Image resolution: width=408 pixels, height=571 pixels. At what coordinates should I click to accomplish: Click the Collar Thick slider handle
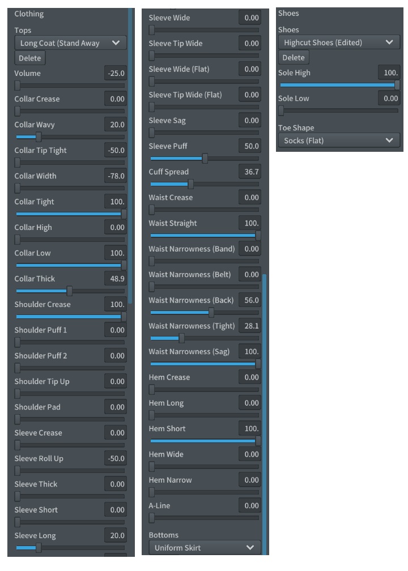pos(70,291)
